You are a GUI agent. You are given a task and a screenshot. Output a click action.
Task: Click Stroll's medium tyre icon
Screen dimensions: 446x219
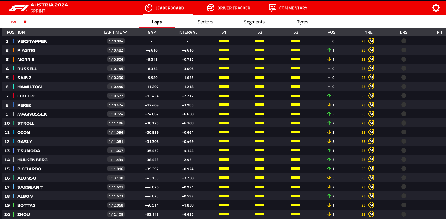point(371,123)
